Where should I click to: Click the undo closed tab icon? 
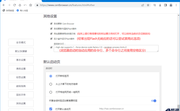[x=25, y=5]
